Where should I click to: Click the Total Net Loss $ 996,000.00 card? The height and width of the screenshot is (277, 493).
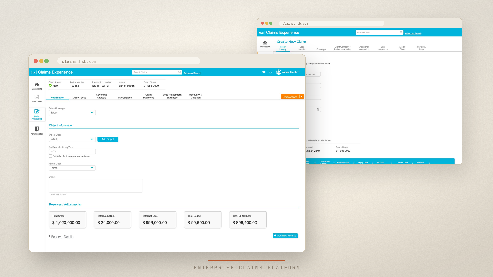tap(157, 220)
